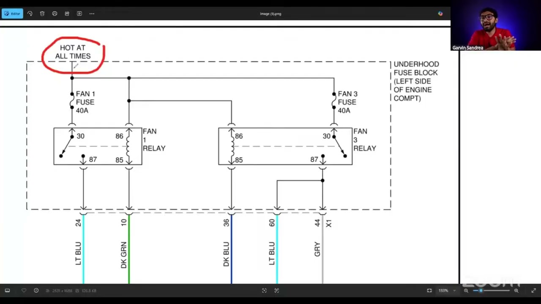Click the DK GRN wire label

123,255
